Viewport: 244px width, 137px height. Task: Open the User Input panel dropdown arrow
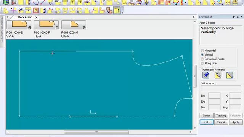234,17
